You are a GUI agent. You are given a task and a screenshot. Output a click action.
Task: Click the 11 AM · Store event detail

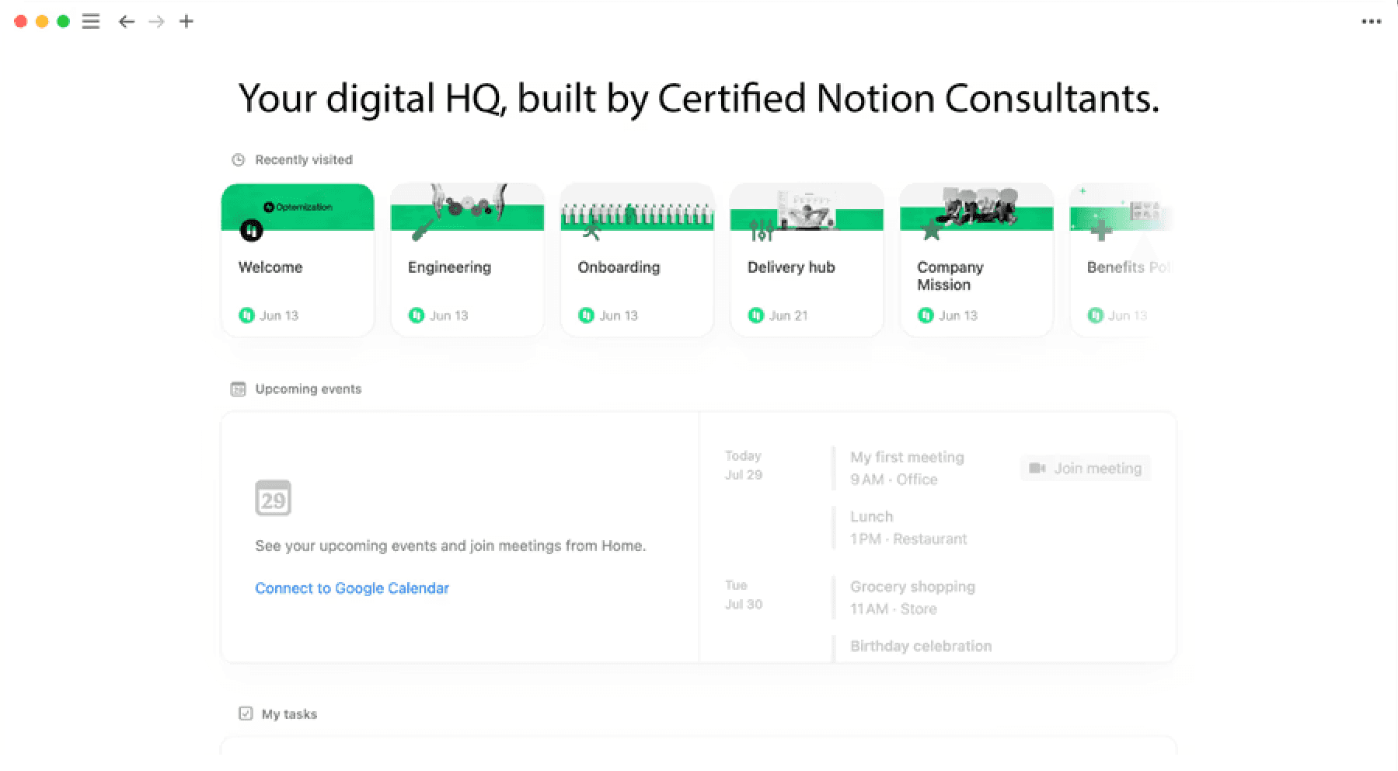point(894,609)
